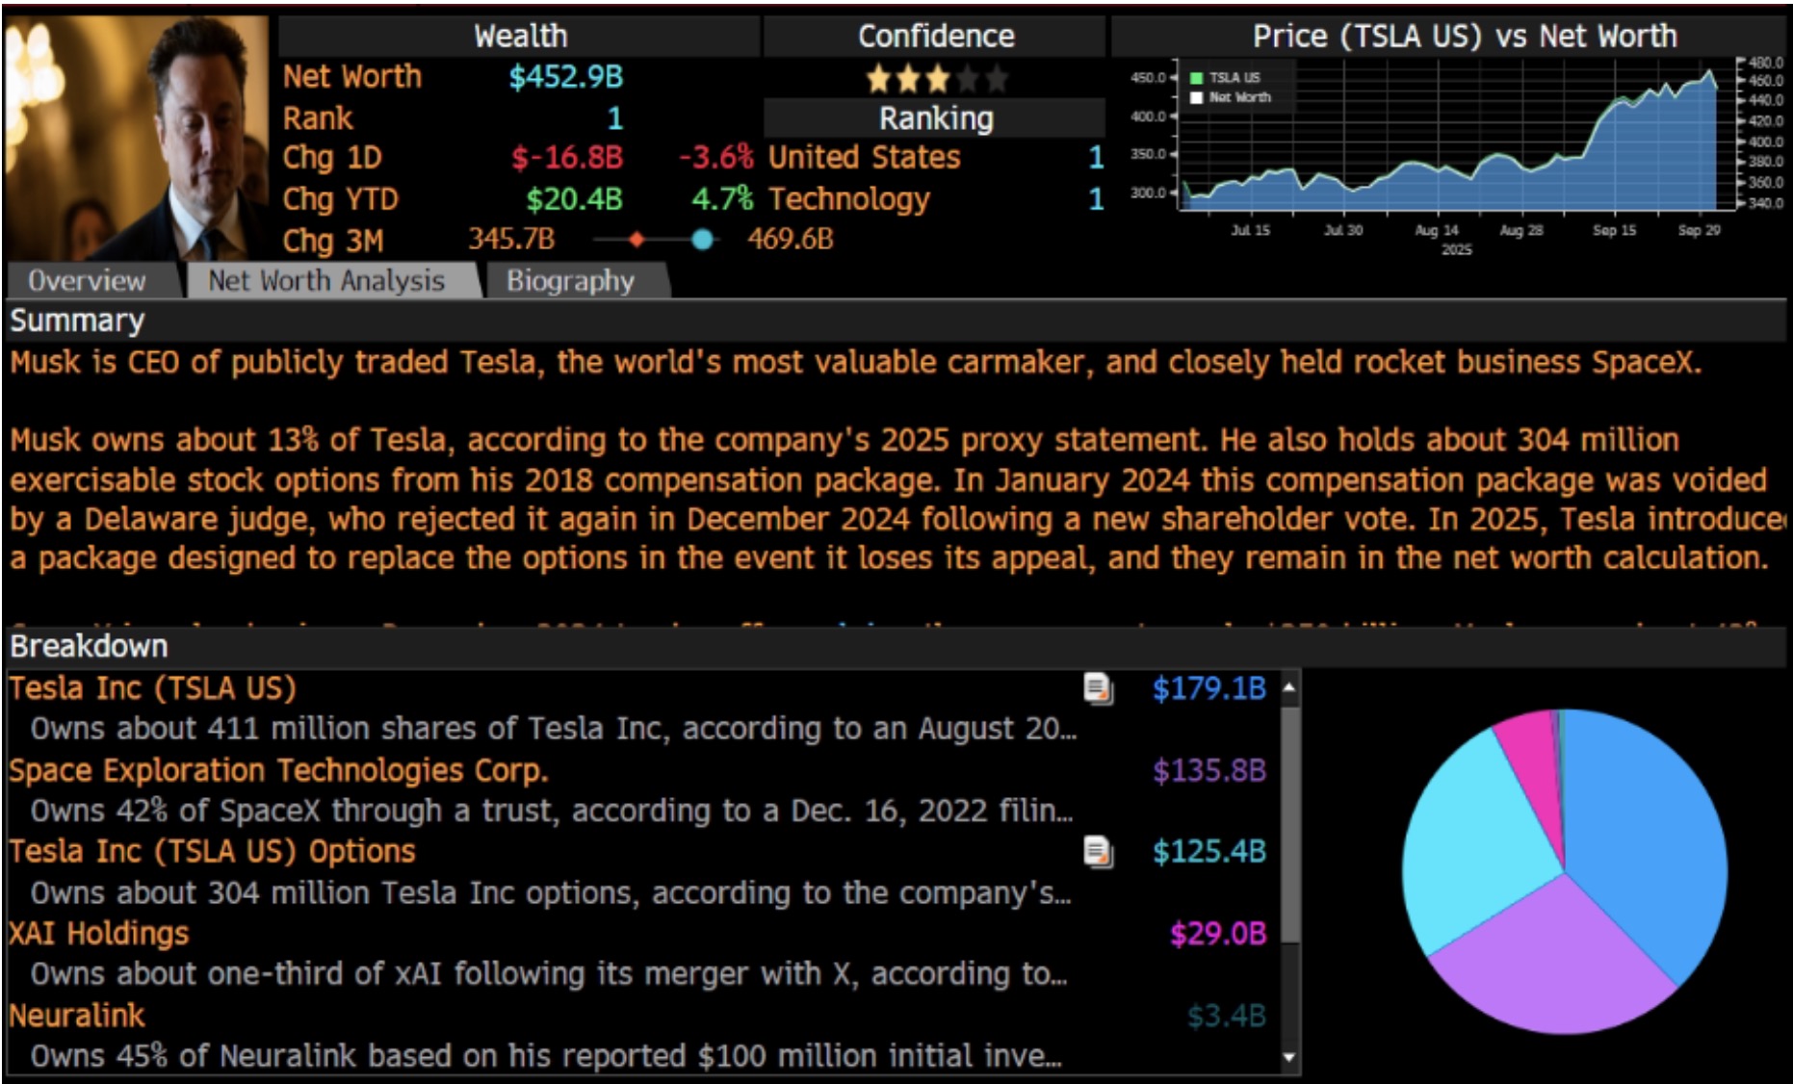Select the Net Worth Analysis tab
This screenshot has height=1084, width=1793.
327,281
